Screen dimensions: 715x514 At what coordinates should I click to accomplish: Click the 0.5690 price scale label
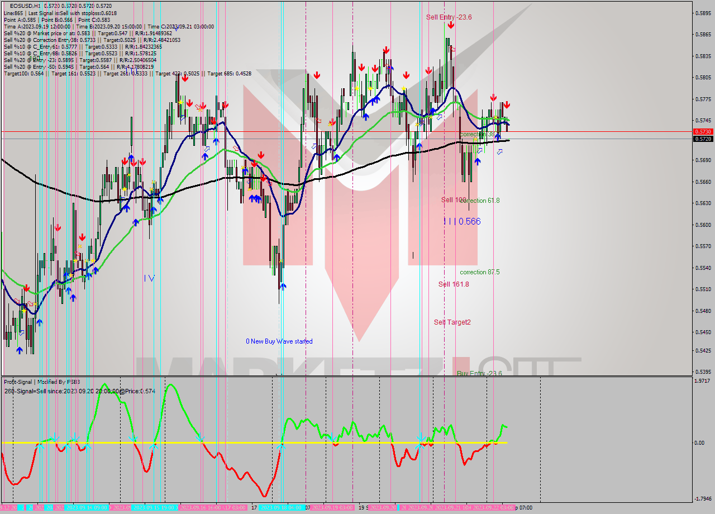click(703, 160)
